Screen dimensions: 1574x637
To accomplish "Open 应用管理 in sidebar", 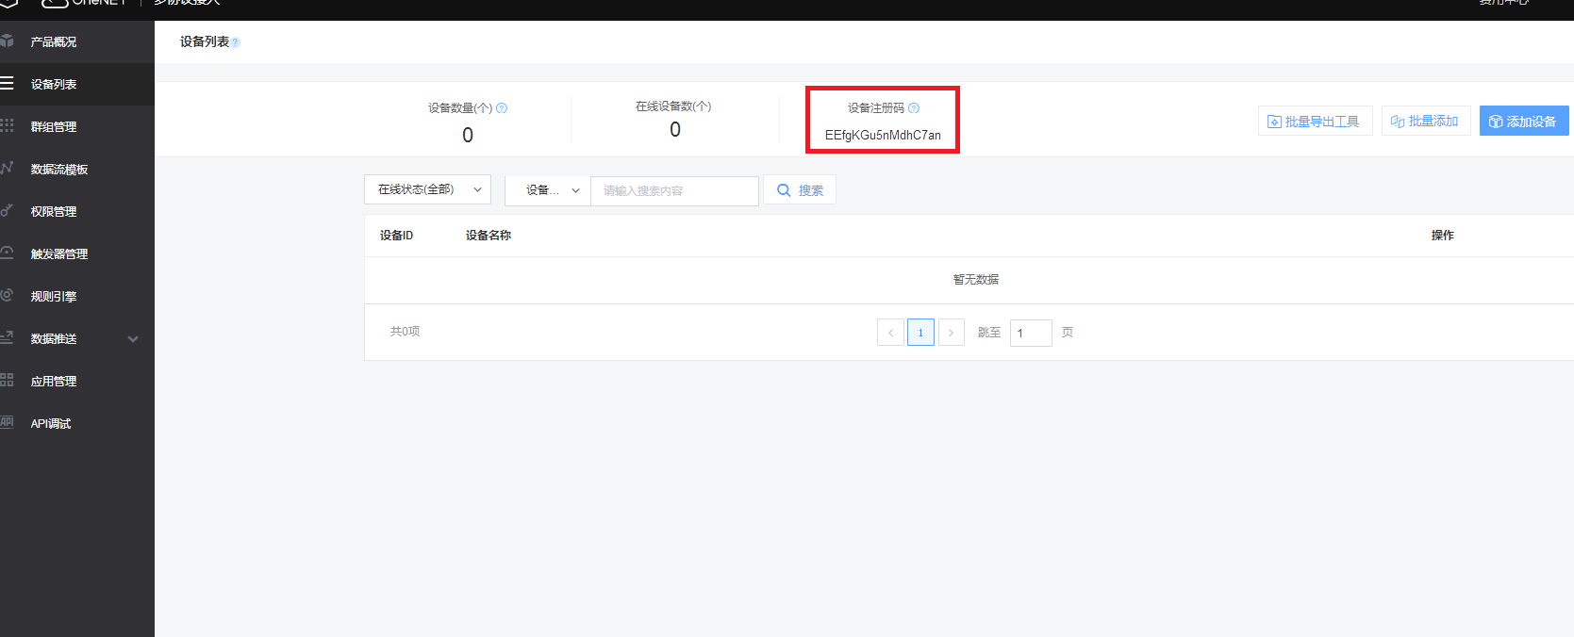I will click(x=76, y=381).
